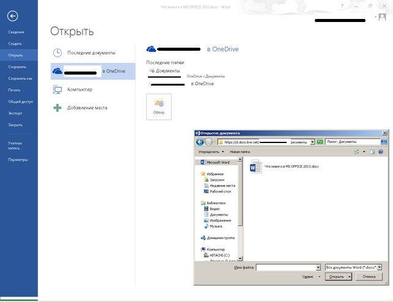
Task: Open Параметры settings
Action: pos(18,160)
